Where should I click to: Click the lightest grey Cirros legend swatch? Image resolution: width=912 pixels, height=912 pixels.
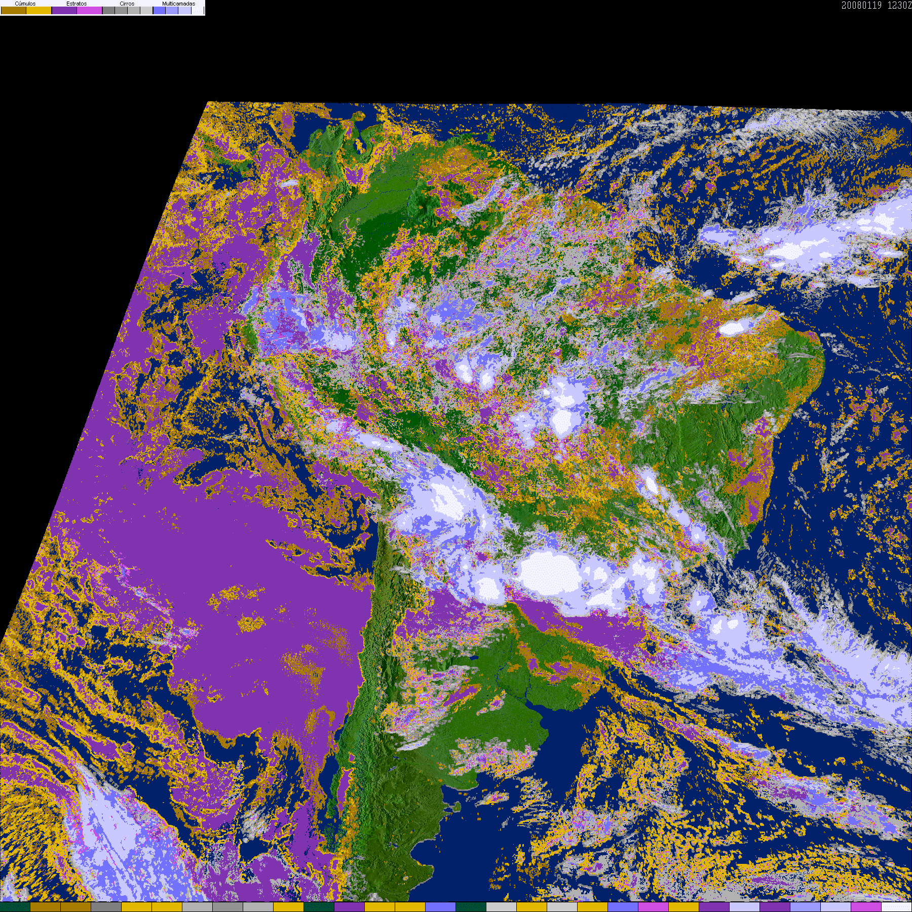(146, 10)
